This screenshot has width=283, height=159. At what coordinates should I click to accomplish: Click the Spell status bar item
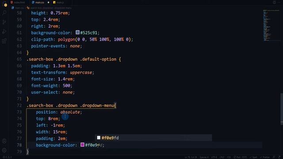pos(253,157)
